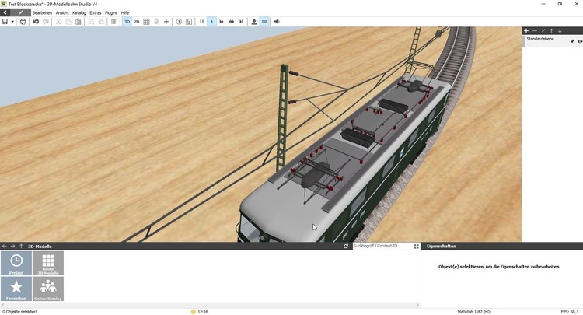Click the plus (add camera) toolbar icon
The width and height of the screenshot is (583, 315).
pyautogui.click(x=166, y=22)
